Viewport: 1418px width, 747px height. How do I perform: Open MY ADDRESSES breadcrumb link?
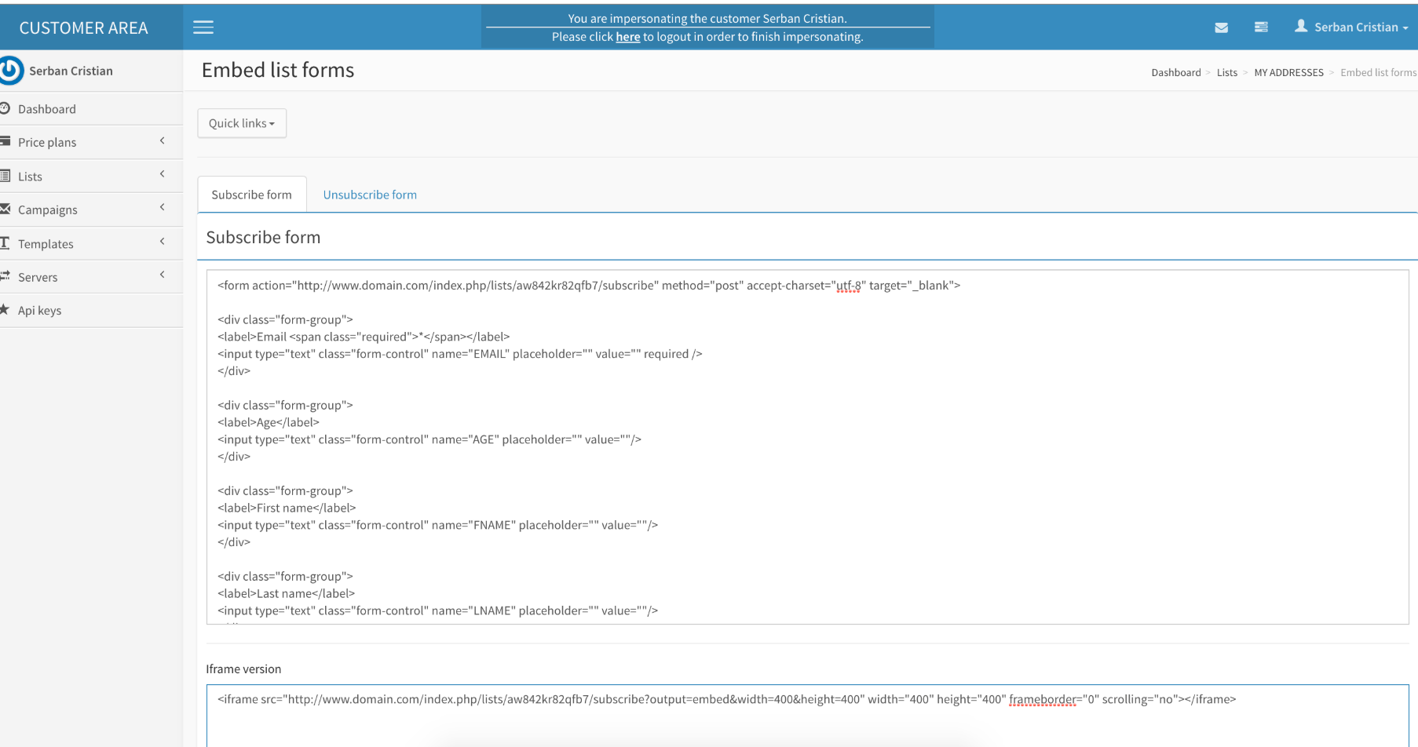point(1288,72)
